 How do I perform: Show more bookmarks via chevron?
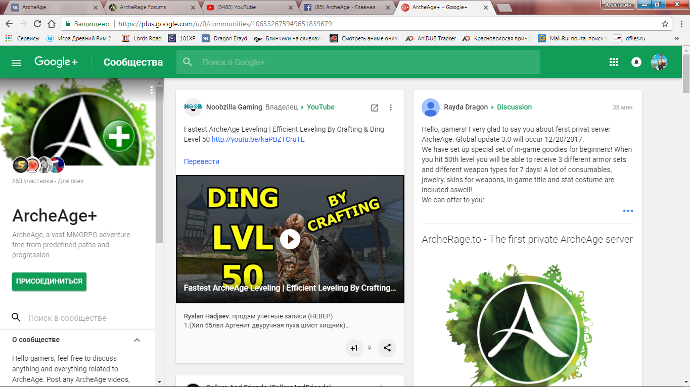677,38
